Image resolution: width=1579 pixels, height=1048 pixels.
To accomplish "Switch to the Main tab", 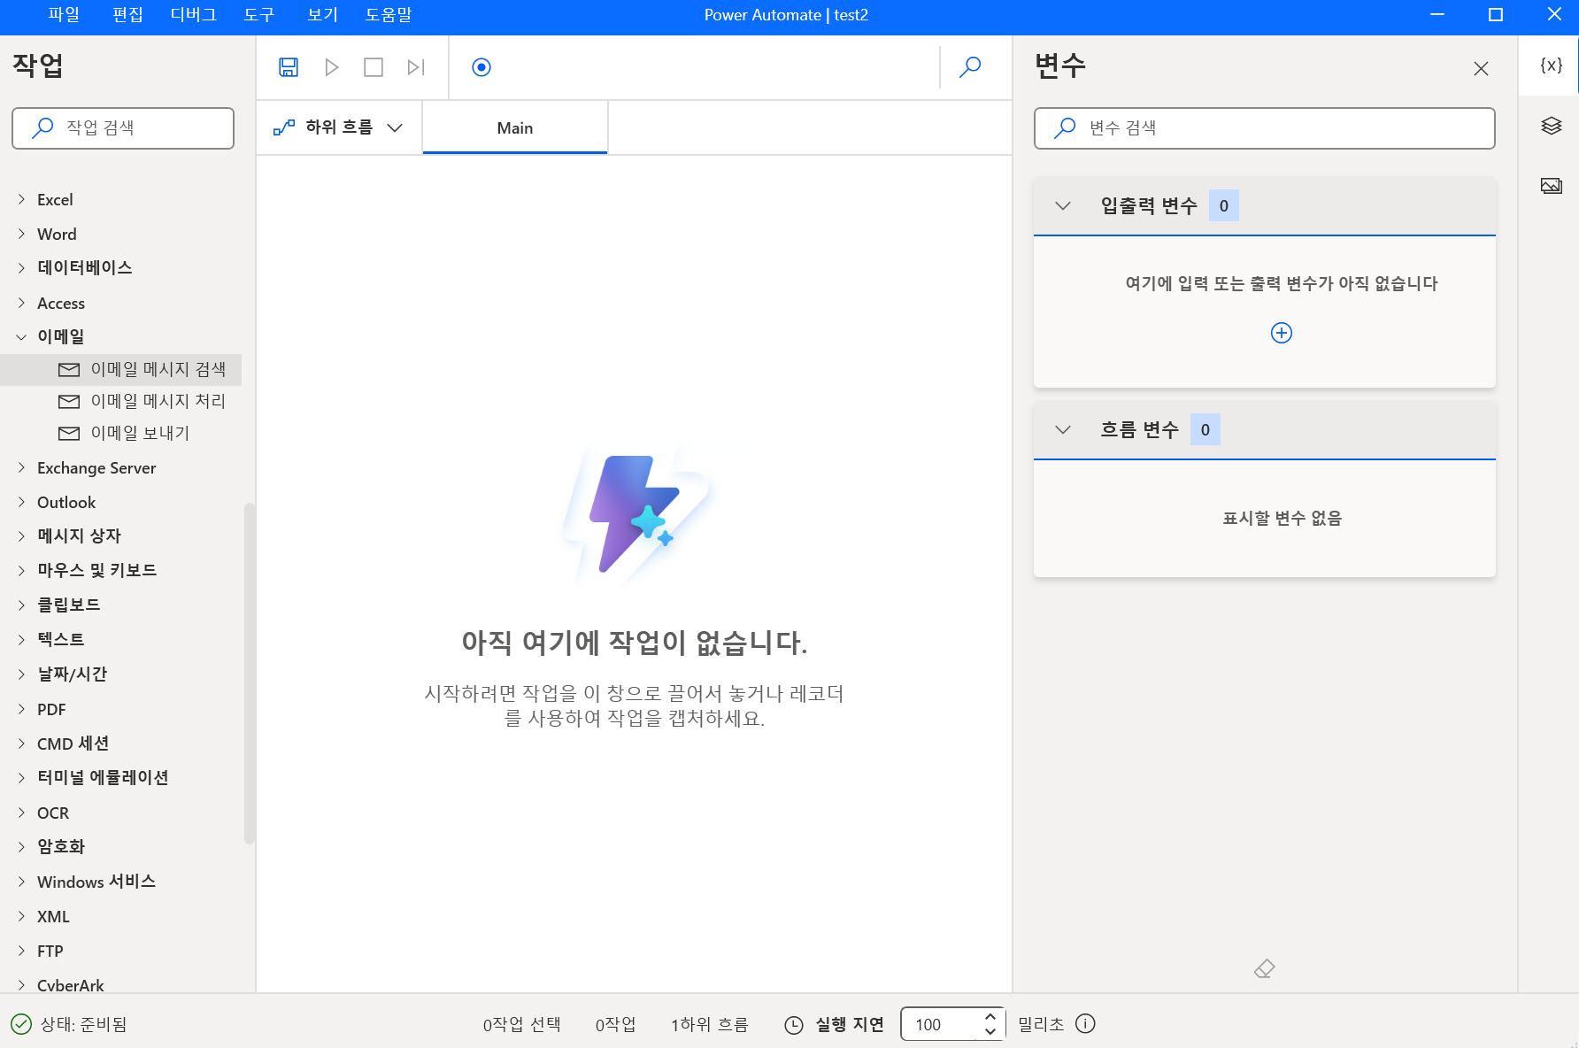I will point(515,127).
